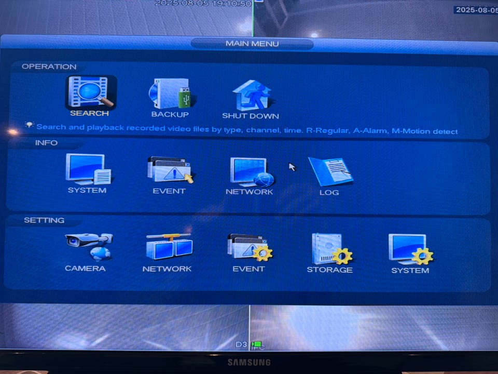The image size is (498, 374).
Task: Open Network settings under Setting
Action: 169,247
